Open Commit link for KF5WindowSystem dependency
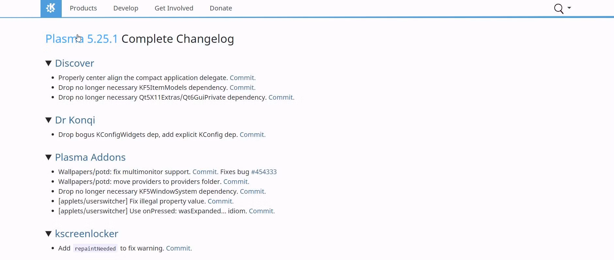The width and height of the screenshot is (614, 260). tap(253, 191)
